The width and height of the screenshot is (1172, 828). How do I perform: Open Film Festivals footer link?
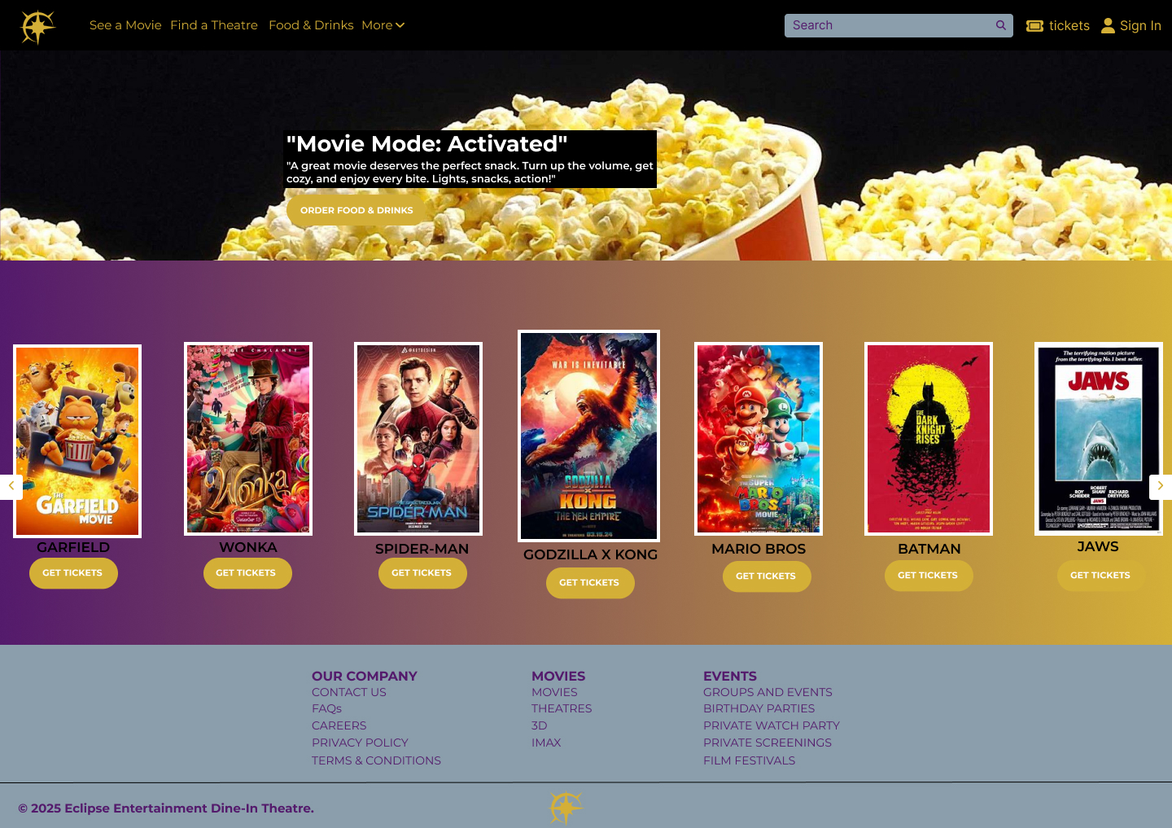tap(749, 760)
